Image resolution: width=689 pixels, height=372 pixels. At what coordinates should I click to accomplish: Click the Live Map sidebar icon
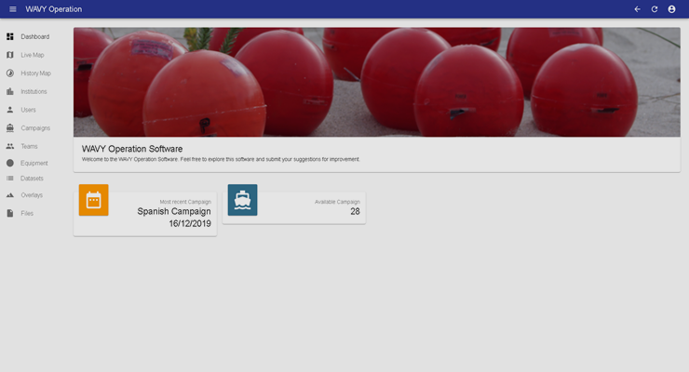click(x=10, y=55)
